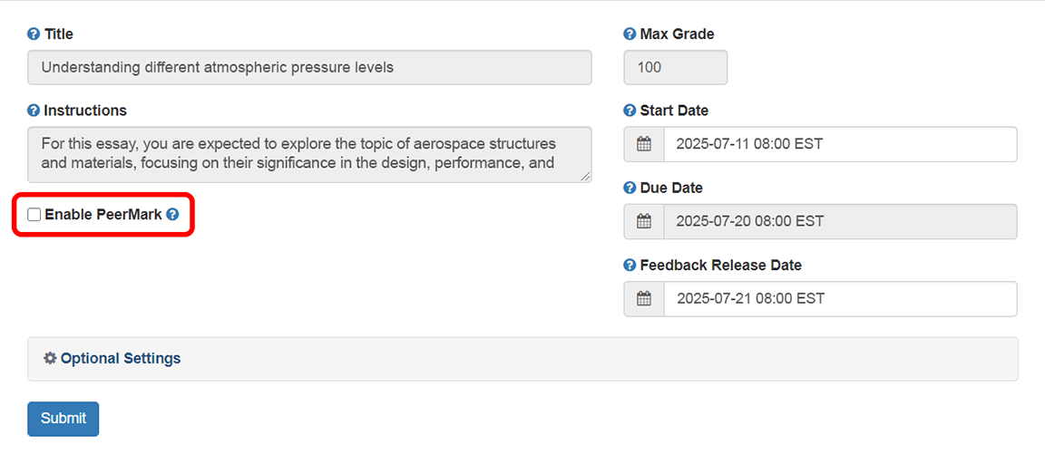The width and height of the screenshot is (1045, 464).
Task: Open the Start Date calendar icon
Action: point(644,144)
